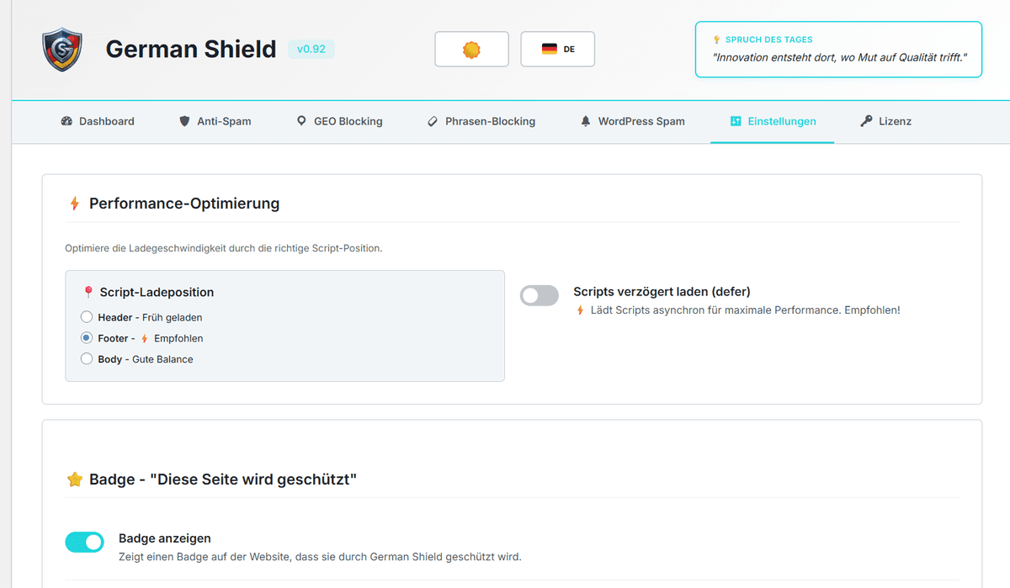Go to the GEO Blocking tab
1010x588 pixels.
click(x=339, y=121)
